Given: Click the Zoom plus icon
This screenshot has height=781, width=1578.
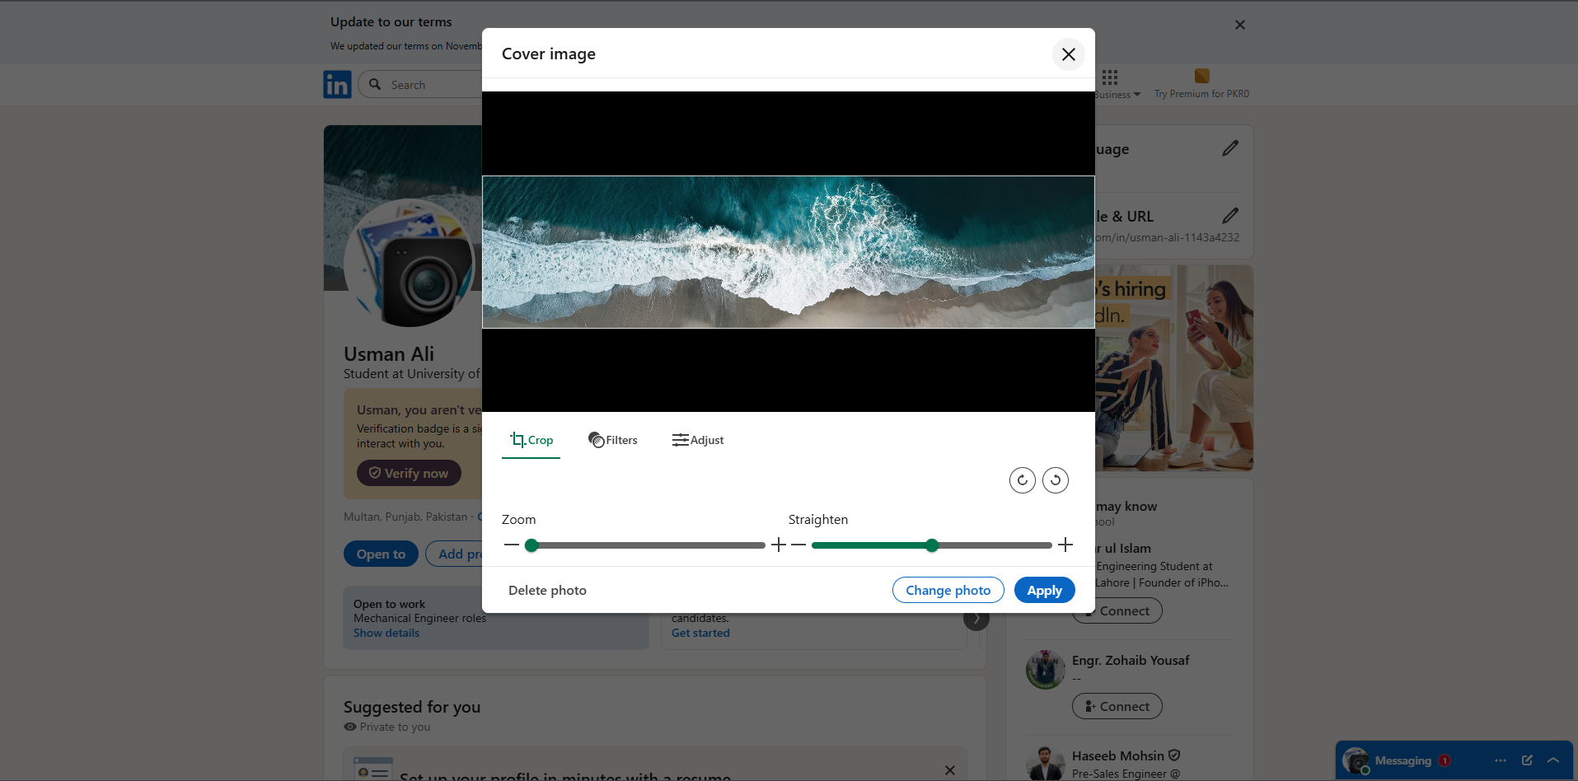Looking at the screenshot, I should click(779, 545).
